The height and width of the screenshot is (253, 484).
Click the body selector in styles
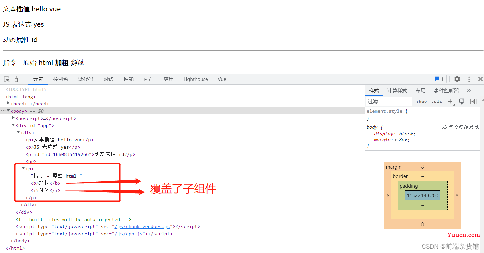pos(372,127)
